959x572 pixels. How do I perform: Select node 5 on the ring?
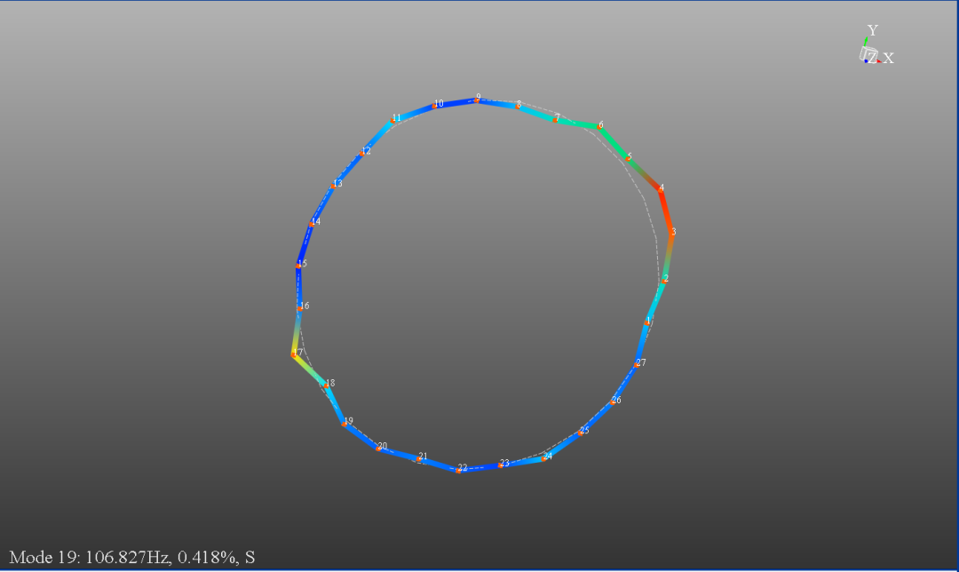tap(628, 158)
